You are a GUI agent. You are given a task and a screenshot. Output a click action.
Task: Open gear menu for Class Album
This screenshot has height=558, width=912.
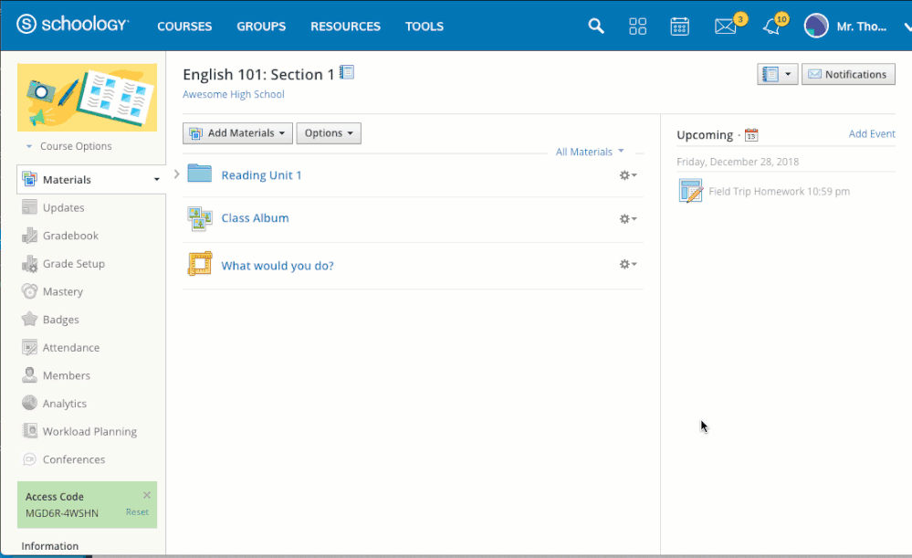click(627, 219)
